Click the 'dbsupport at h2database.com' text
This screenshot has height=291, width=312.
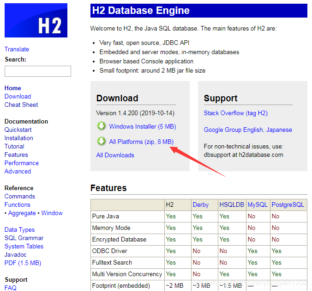[243, 155]
